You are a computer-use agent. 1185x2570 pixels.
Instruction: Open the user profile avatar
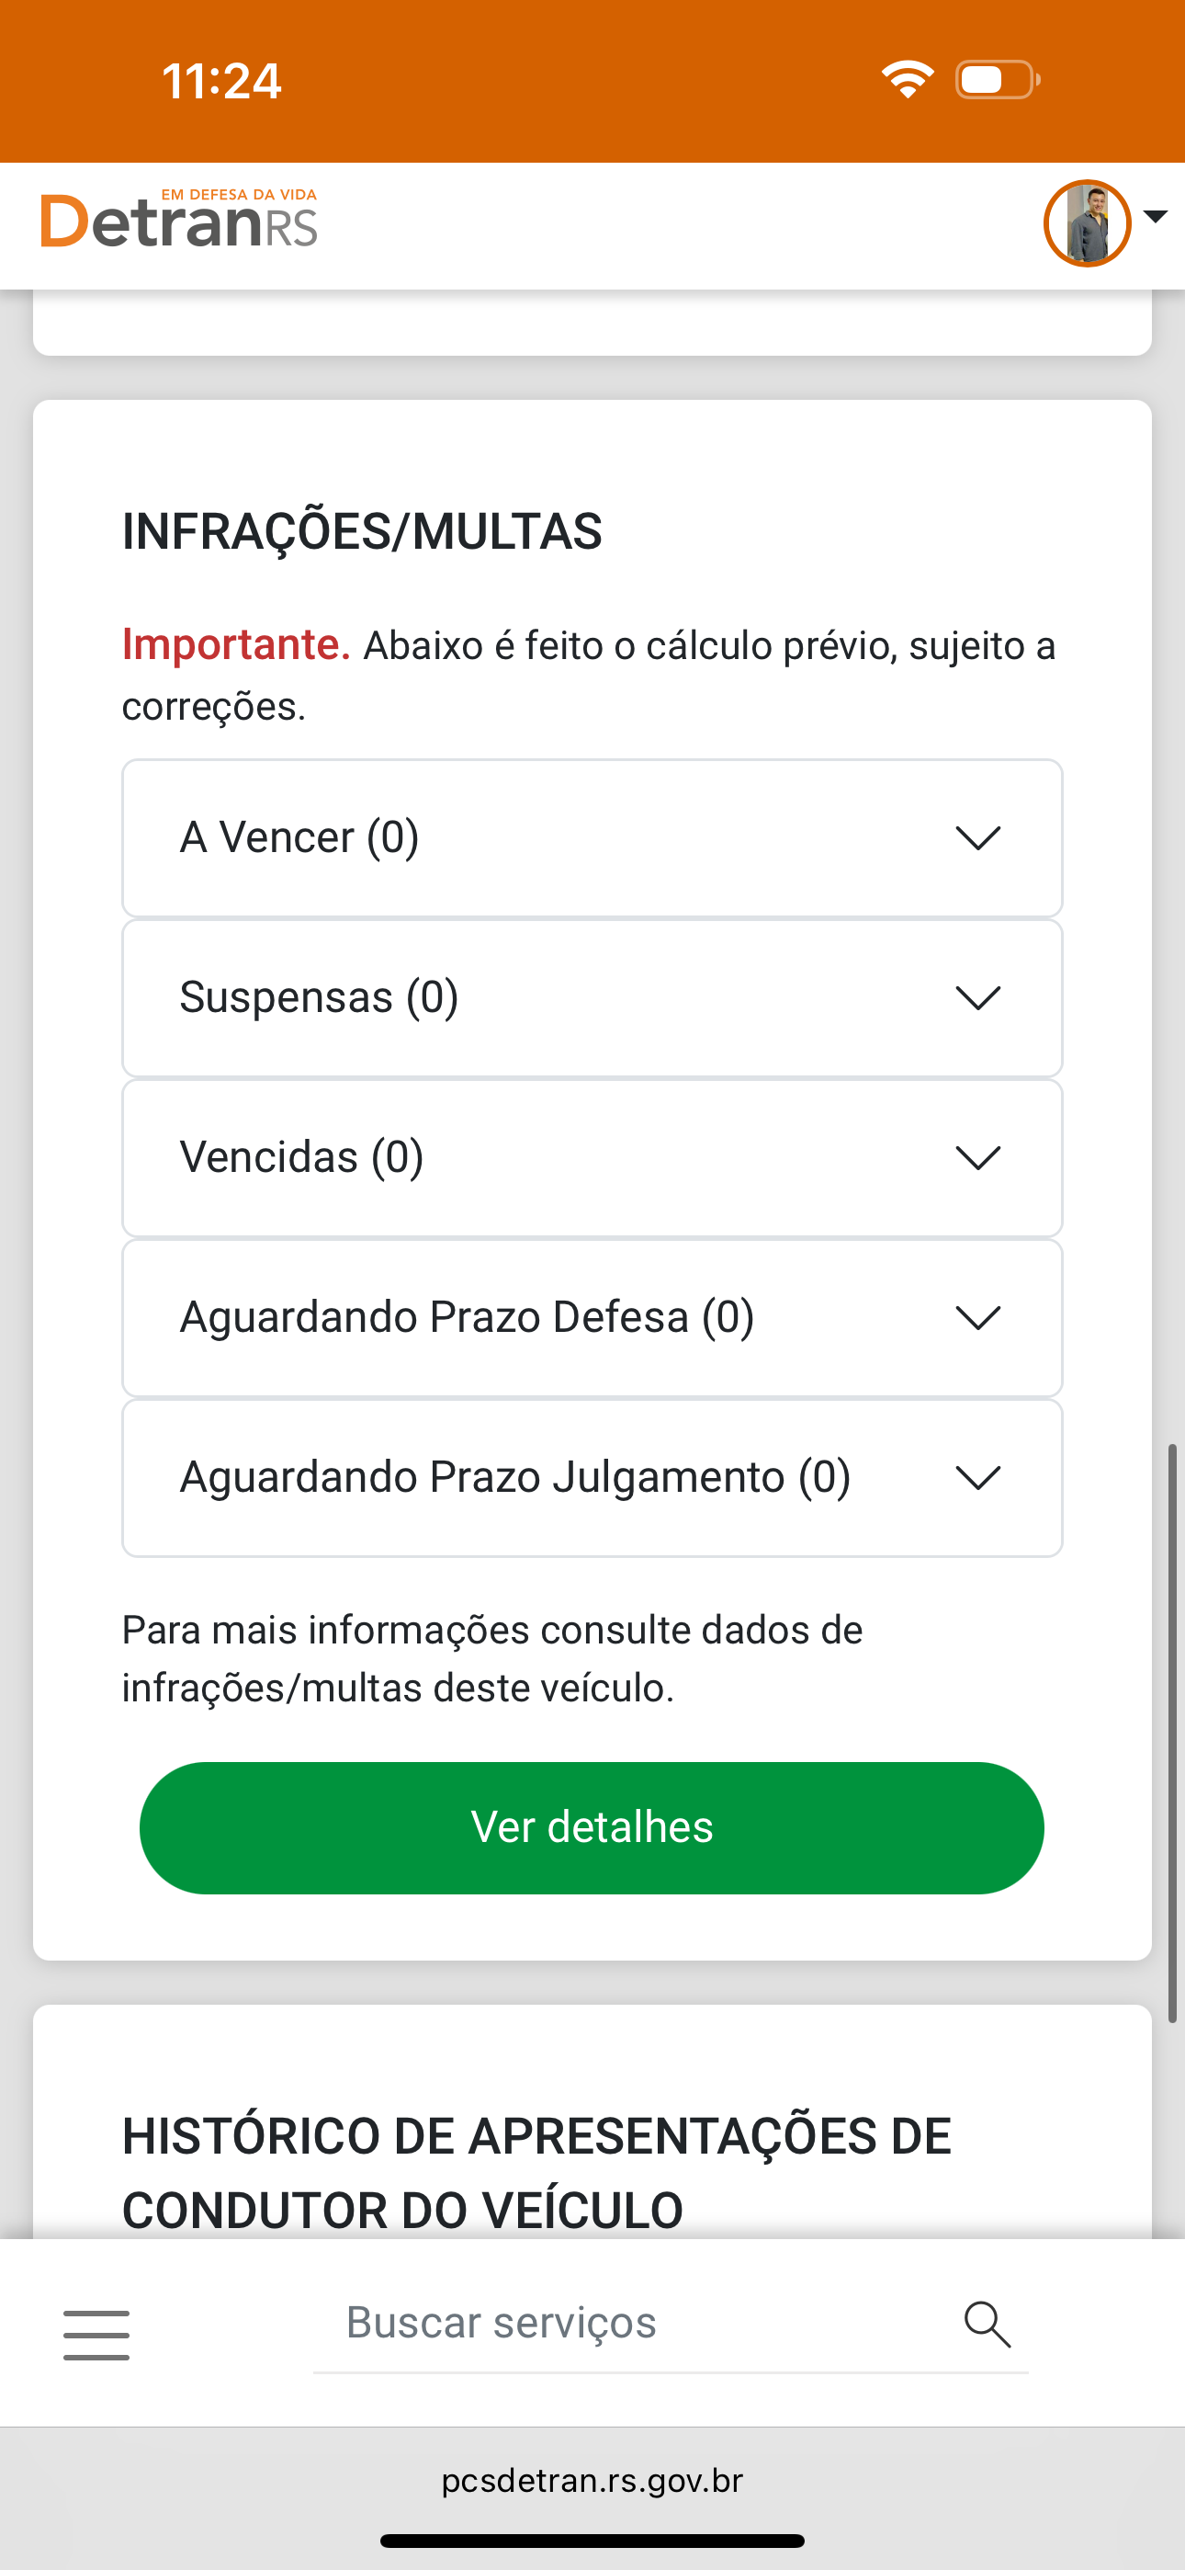[x=1086, y=223]
